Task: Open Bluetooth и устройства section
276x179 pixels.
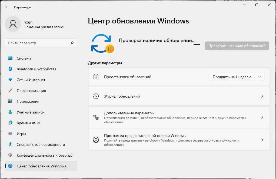Action: 41,69
